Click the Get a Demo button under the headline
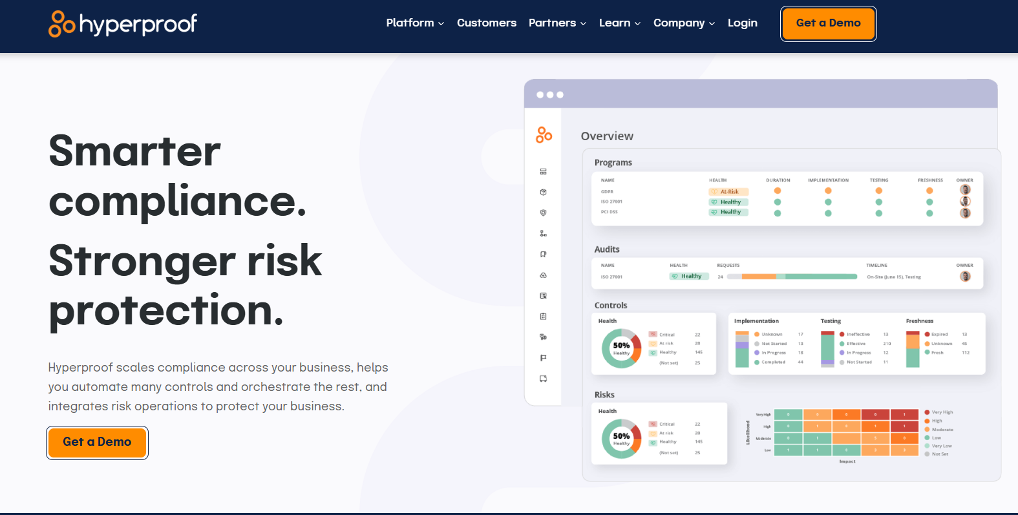1018x515 pixels. click(97, 442)
